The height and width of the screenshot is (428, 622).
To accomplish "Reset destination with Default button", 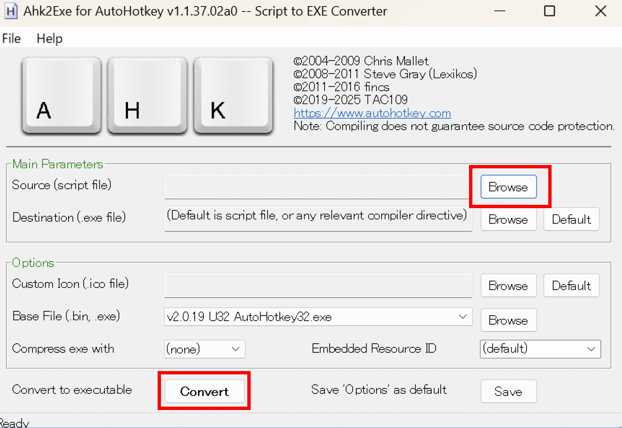I will click(571, 219).
